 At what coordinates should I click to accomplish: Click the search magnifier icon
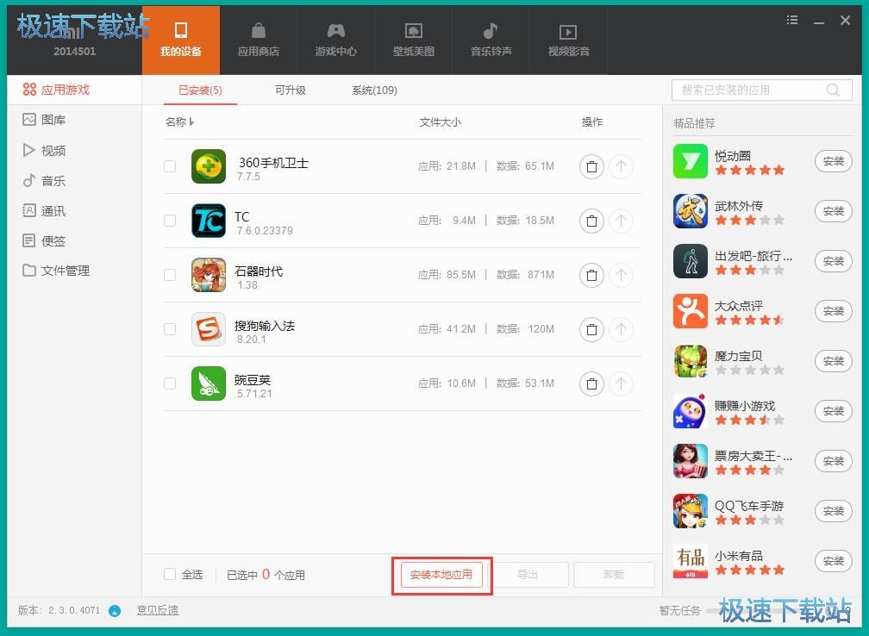(833, 90)
